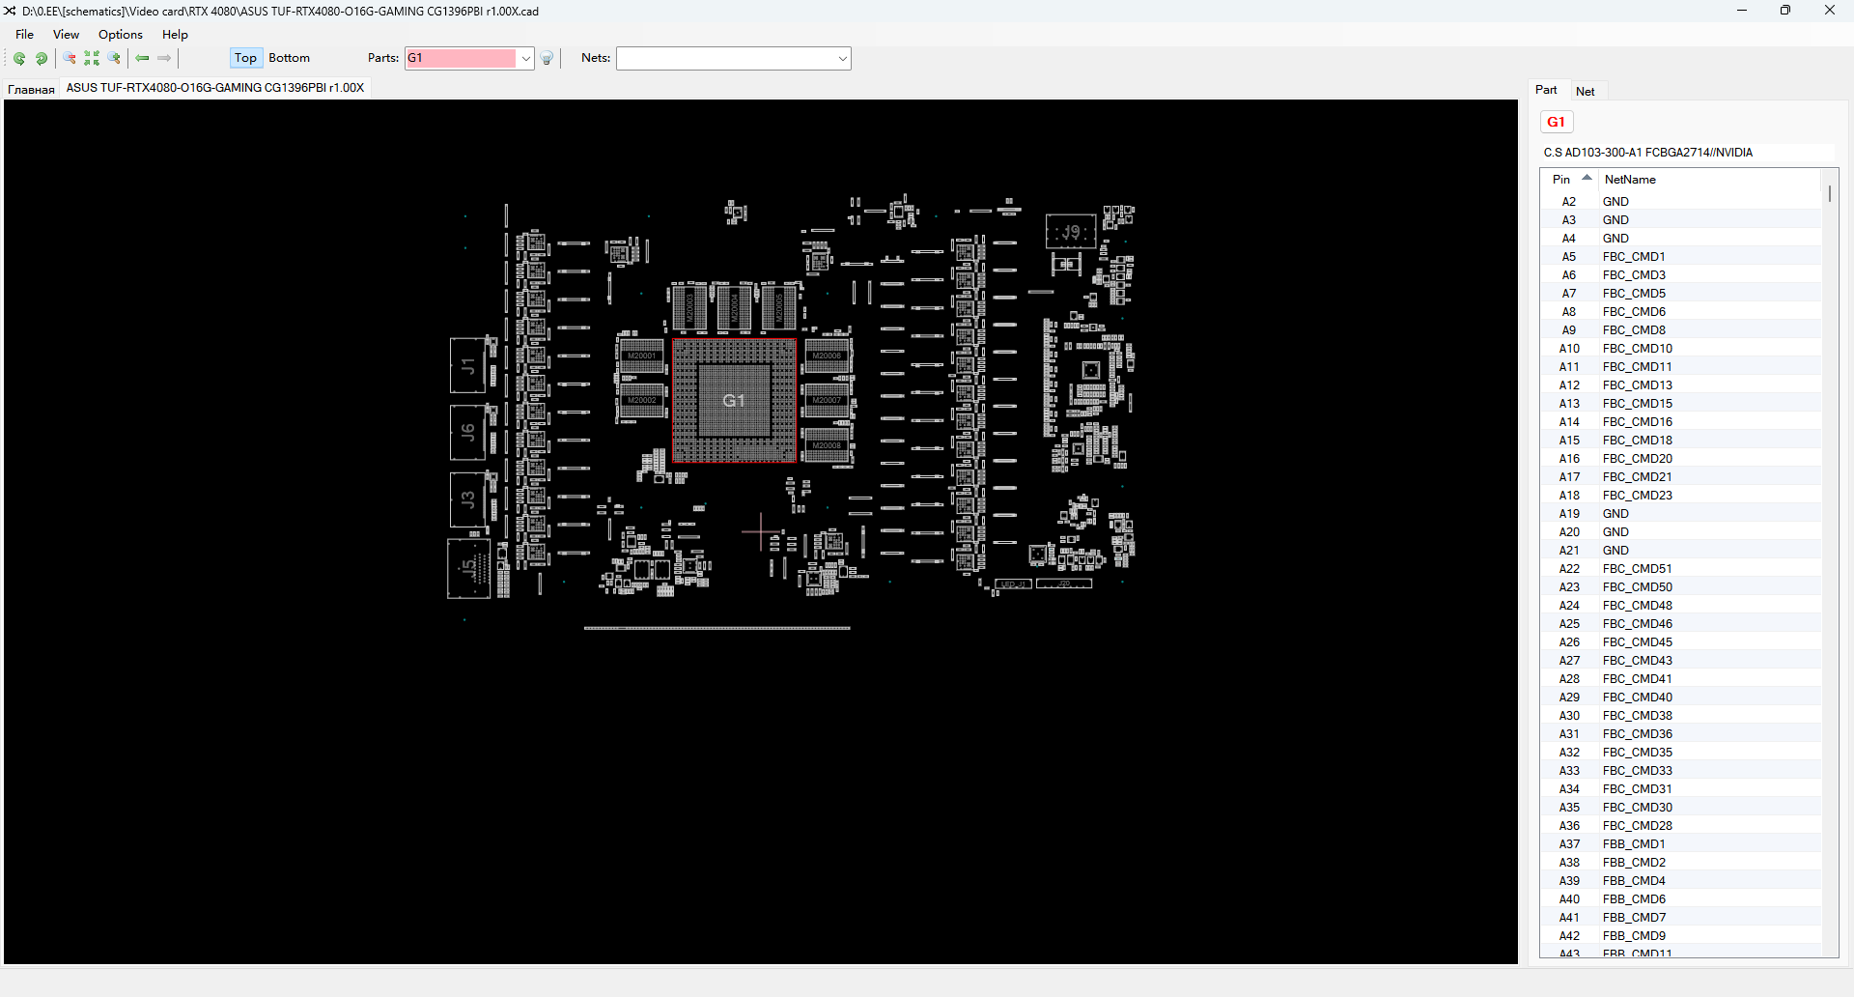Select pin row A18 FBC_CMD23
This screenshot has height=997, width=1854.
coord(1681,496)
